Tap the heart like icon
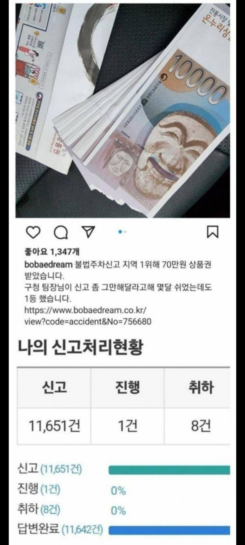245x545 pixels. point(33,232)
